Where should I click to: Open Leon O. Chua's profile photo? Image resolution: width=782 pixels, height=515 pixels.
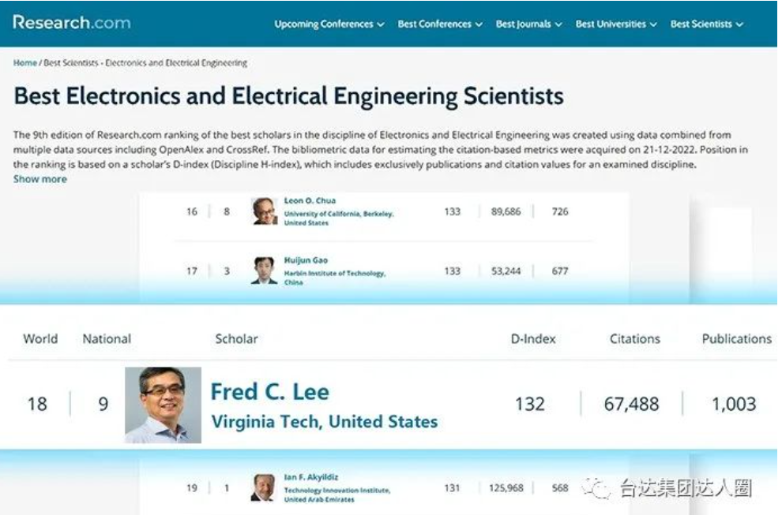(x=265, y=211)
